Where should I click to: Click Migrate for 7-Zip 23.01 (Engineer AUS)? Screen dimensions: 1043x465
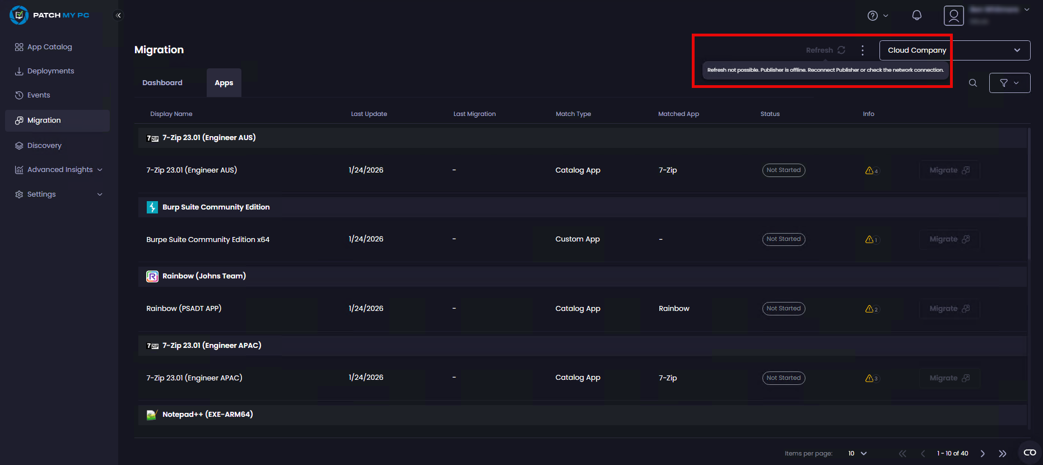point(949,170)
